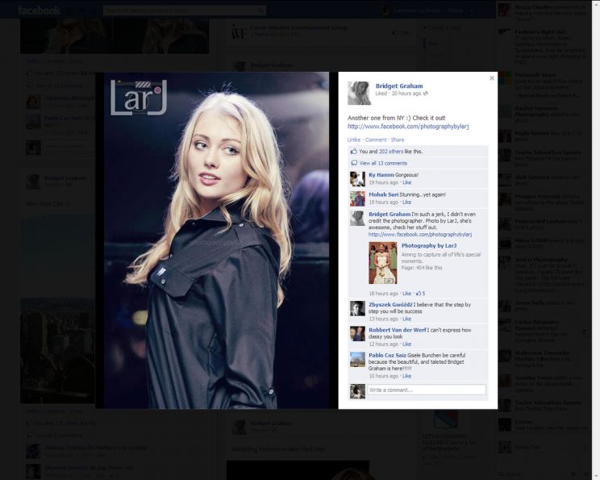600x480 pixels.
Task: Unlike the photo post
Action: (354, 140)
